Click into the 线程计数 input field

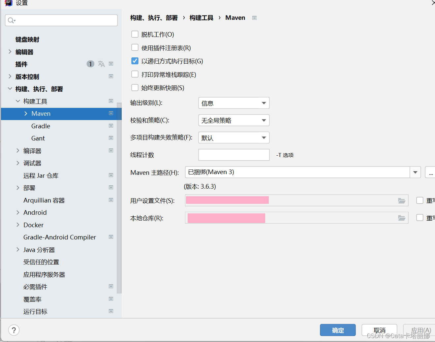click(x=234, y=155)
